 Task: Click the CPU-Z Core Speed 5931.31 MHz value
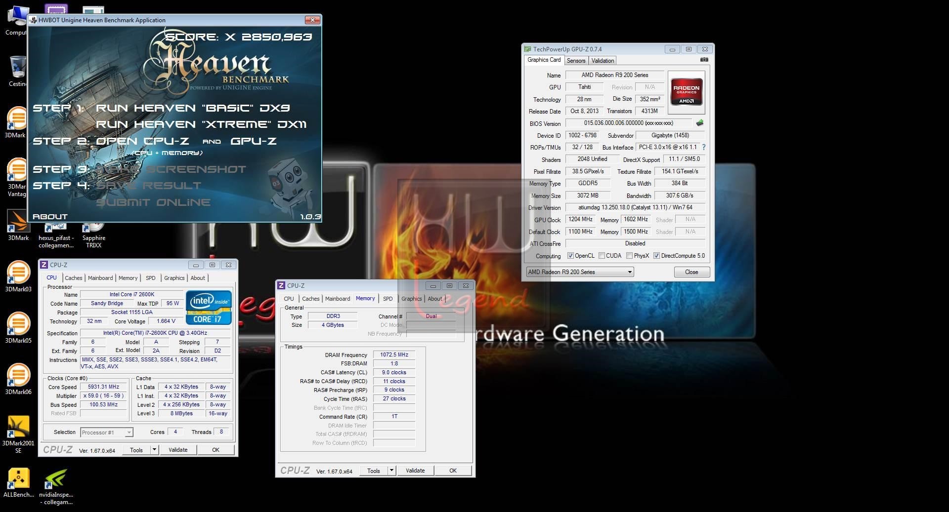(x=104, y=387)
